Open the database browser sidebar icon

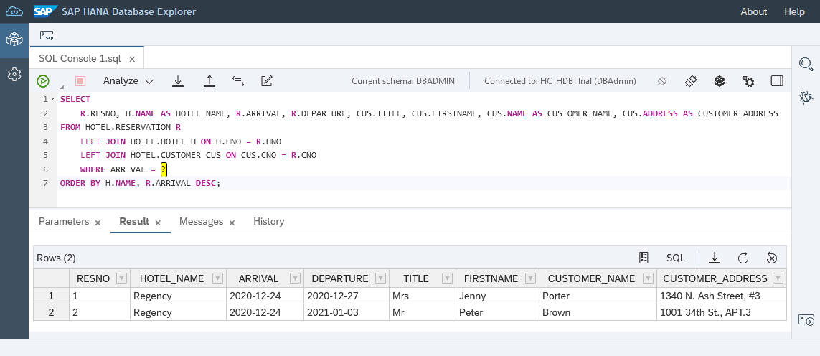[x=14, y=39]
